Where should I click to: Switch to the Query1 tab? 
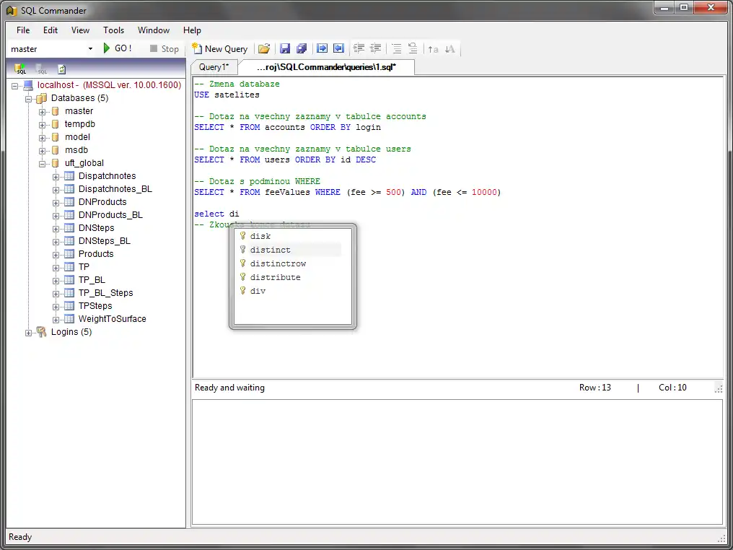[x=214, y=67]
